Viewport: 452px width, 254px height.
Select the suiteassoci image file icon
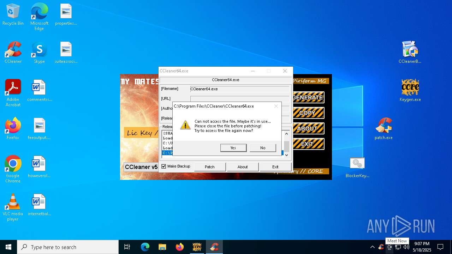pyautogui.click(x=66, y=53)
